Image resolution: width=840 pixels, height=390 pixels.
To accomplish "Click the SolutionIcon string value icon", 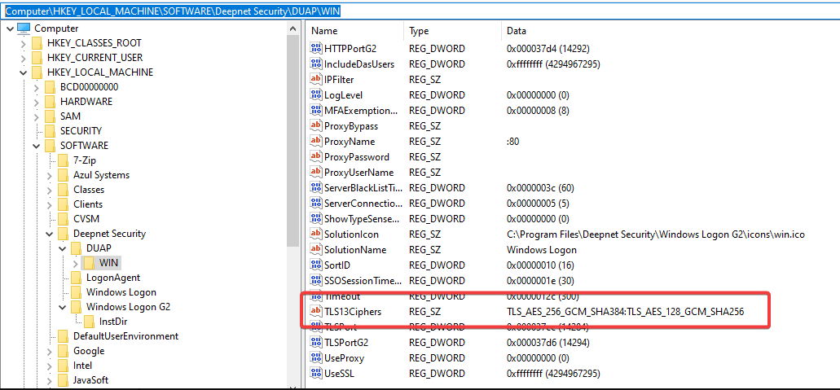I will click(317, 234).
